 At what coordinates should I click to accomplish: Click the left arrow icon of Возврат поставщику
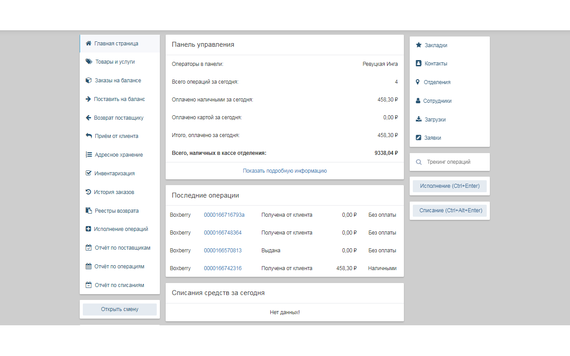88,118
